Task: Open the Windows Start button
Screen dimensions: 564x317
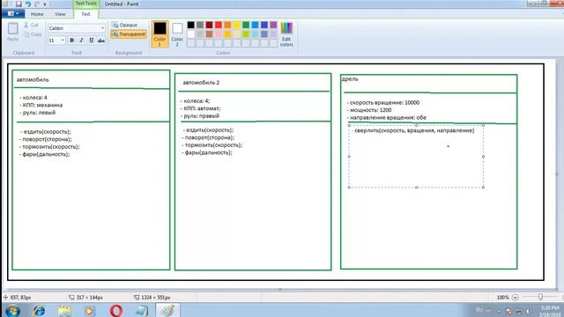Action: 12,310
